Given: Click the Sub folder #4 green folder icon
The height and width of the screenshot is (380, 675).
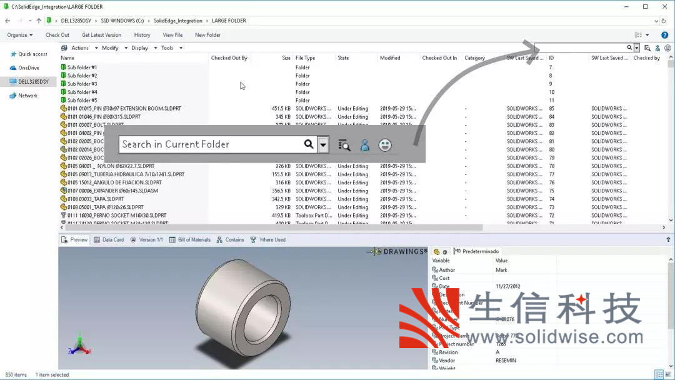Looking at the screenshot, I should (x=63, y=92).
